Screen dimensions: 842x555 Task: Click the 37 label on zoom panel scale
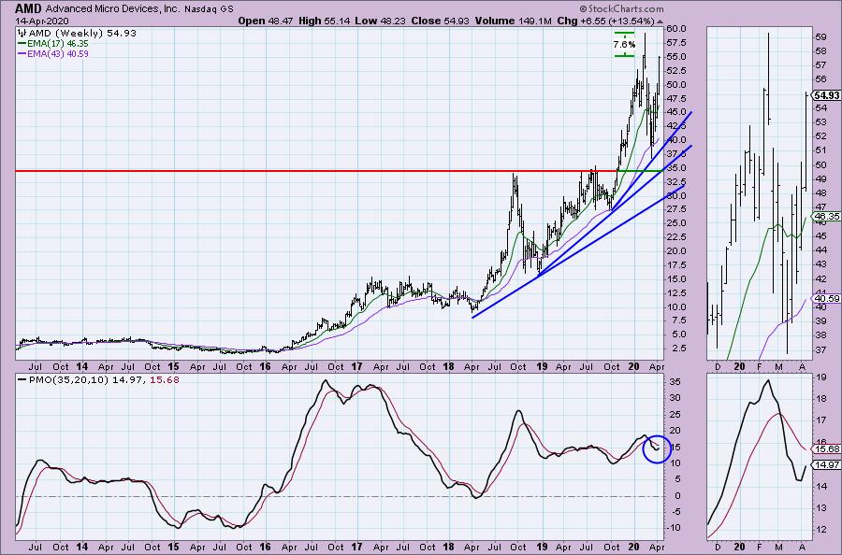[x=821, y=349]
